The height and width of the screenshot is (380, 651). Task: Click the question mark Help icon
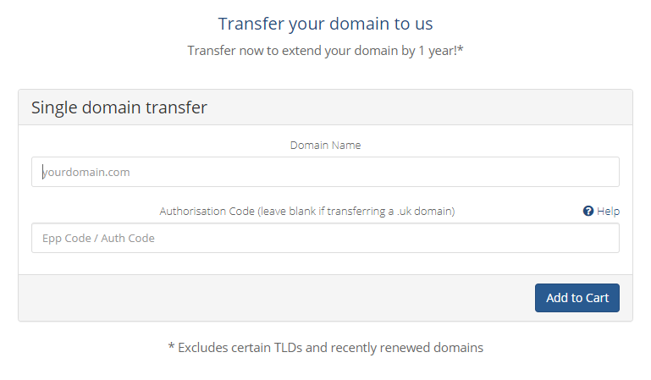(x=588, y=211)
